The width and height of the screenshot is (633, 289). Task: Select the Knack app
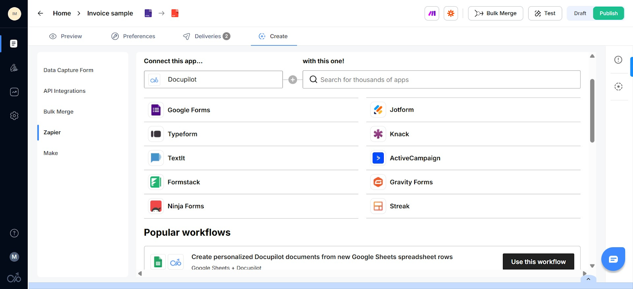(474, 134)
